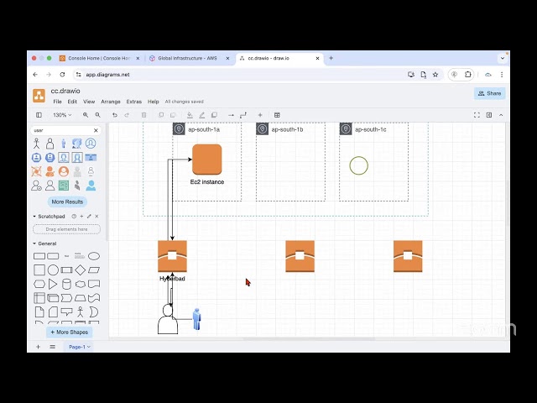
Task: Select the Ec2 instance orange shape
Action: (x=207, y=160)
